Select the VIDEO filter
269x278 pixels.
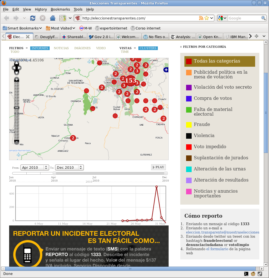[x=101, y=48]
